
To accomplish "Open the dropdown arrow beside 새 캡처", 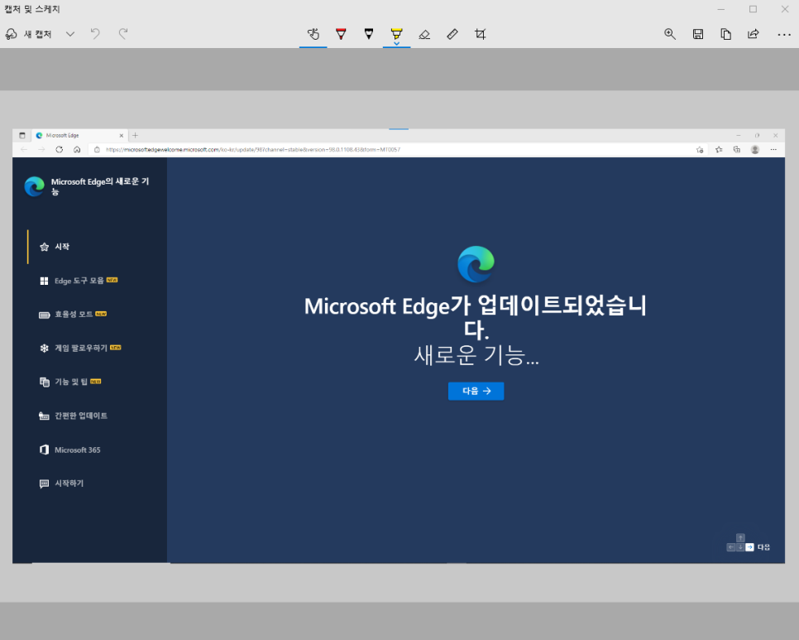I will [70, 34].
